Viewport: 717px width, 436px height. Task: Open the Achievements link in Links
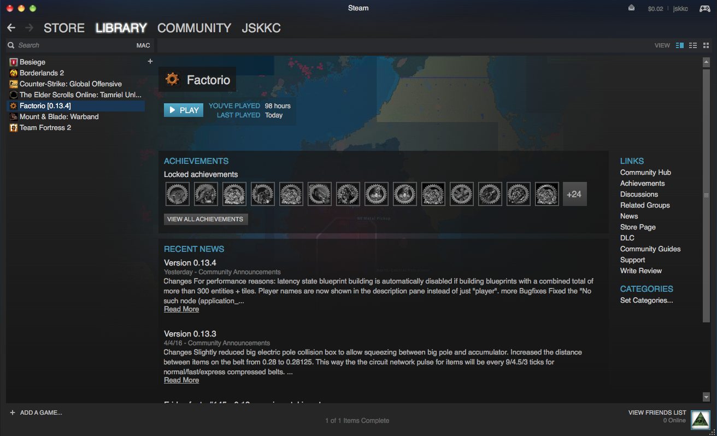(642, 183)
